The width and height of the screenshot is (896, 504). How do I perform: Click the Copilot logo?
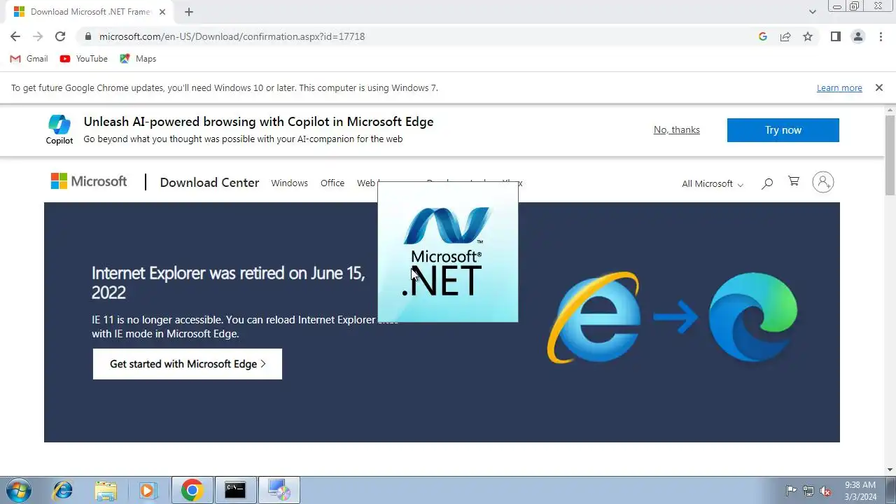(59, 130)
